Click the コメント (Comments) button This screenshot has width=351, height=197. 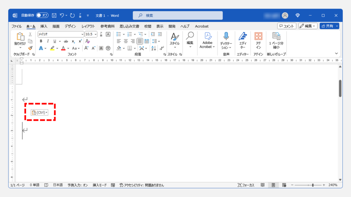tap(287, 26)
